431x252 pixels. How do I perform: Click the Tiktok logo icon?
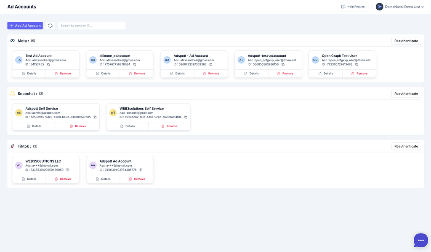12,146
